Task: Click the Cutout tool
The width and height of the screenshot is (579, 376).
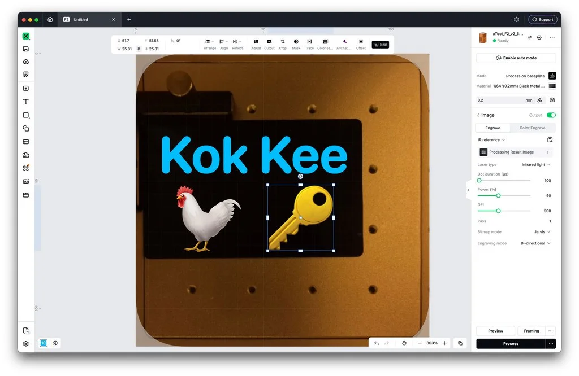Action: tap(269, 44)
